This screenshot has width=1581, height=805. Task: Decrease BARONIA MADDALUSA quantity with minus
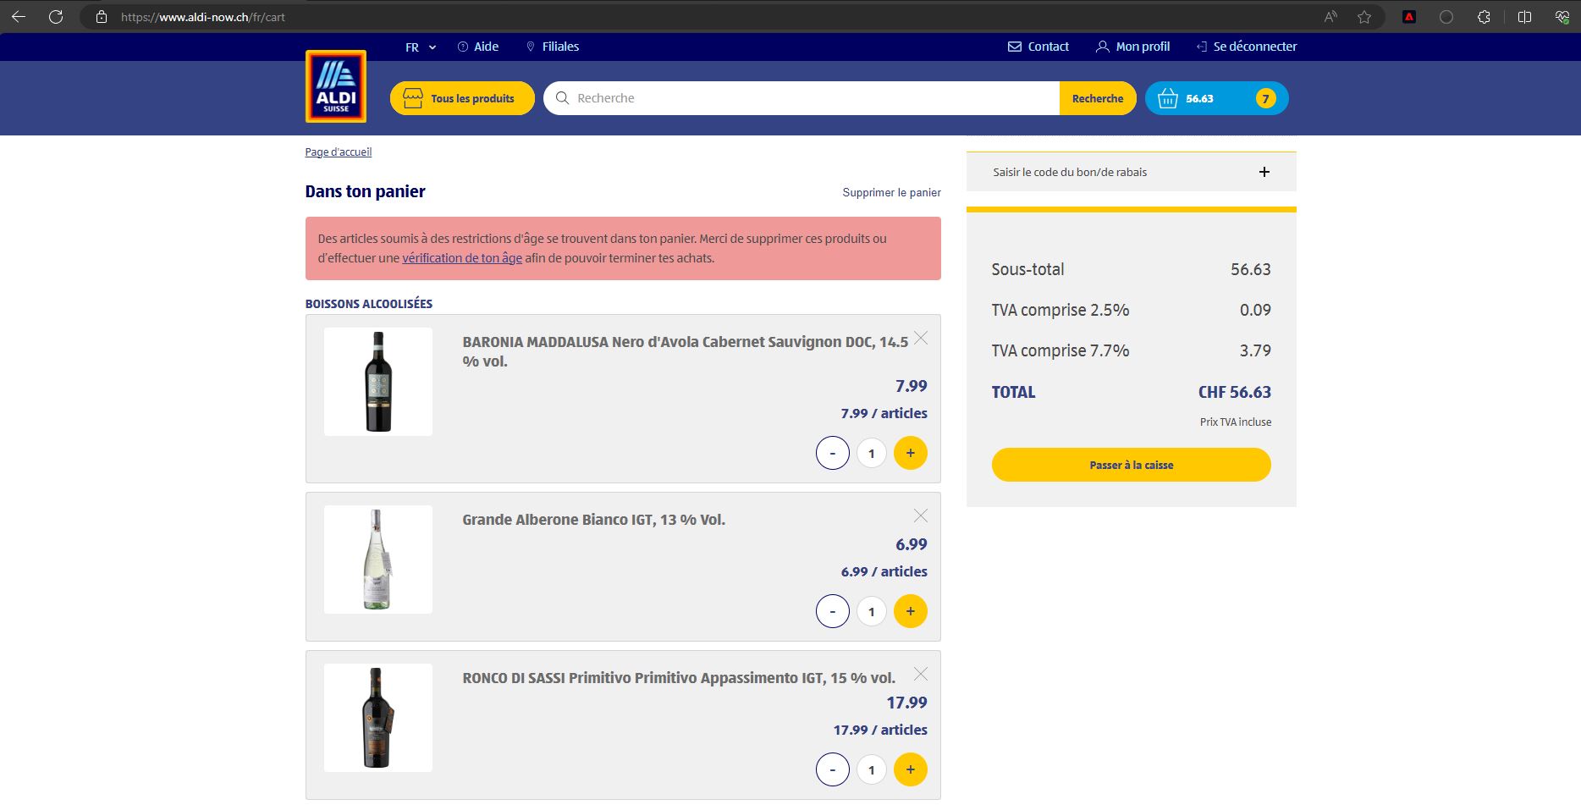(833, 453)
